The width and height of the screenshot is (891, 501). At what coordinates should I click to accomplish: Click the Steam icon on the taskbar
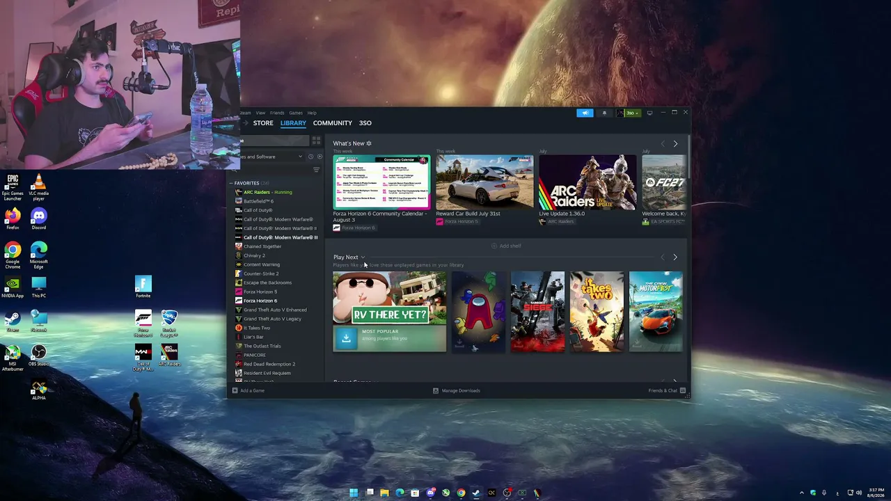[476, 493]
